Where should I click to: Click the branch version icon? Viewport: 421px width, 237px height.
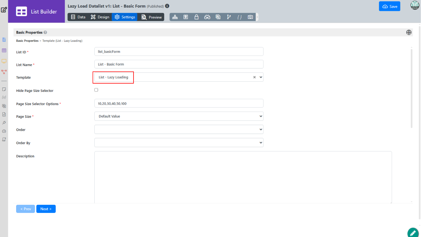click(229, 17)
